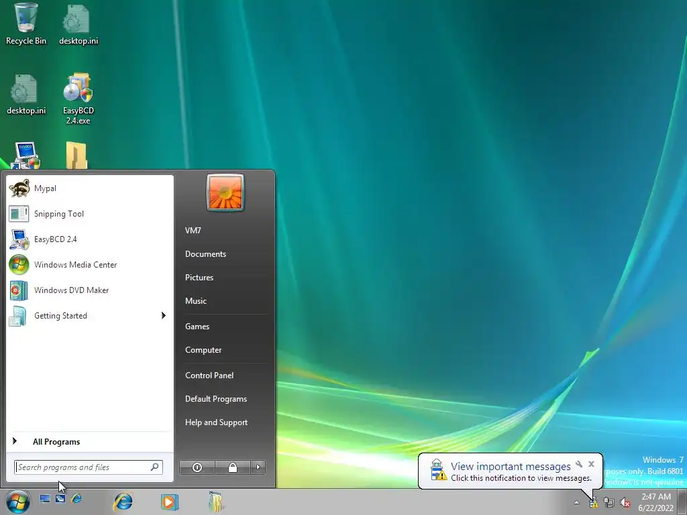The width and height of the screenshot is (687, 515).
Task: Click the Action Center flag tray icon
Action: pos(593,502)
